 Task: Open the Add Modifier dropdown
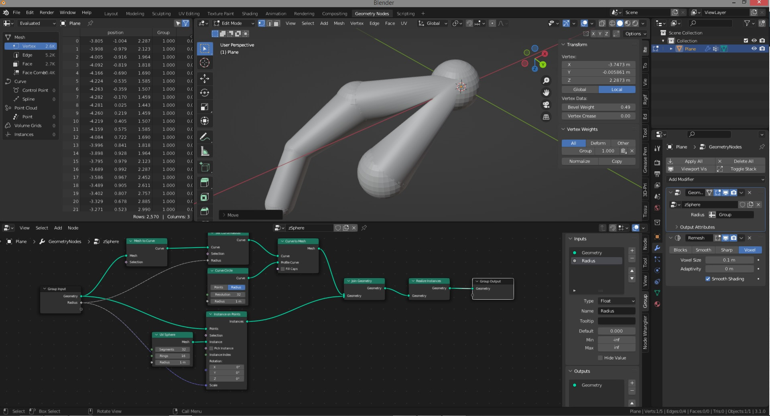[715, 179]
